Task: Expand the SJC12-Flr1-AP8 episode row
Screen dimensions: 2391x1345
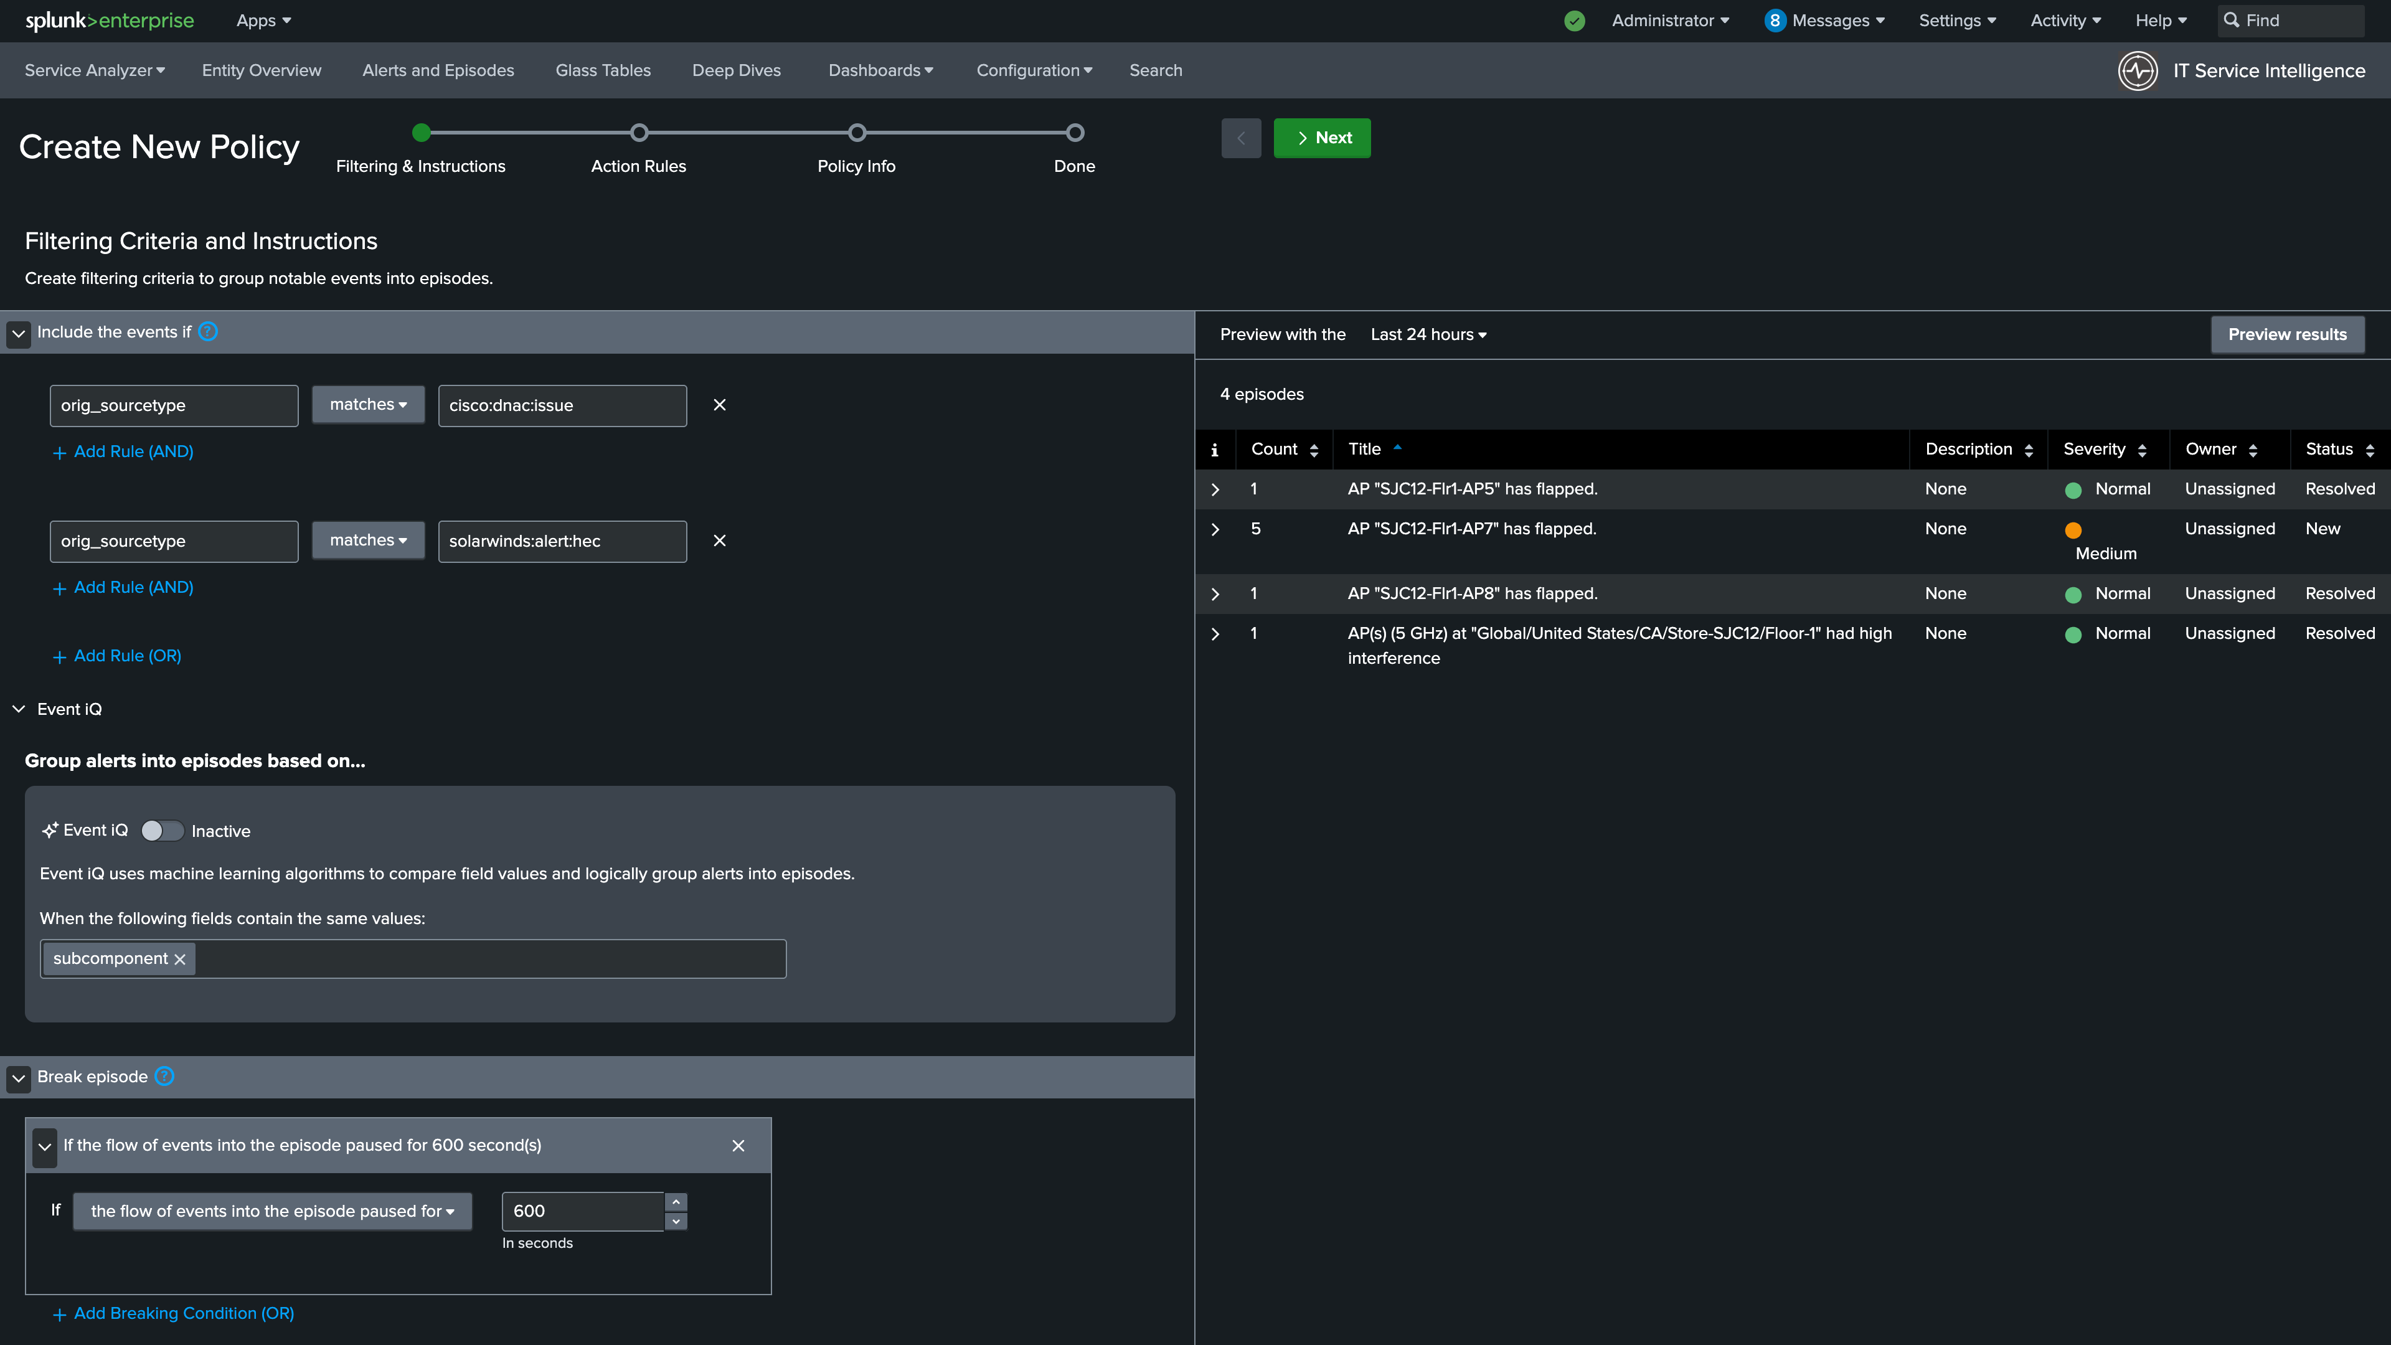Action: click(1215, 594)
